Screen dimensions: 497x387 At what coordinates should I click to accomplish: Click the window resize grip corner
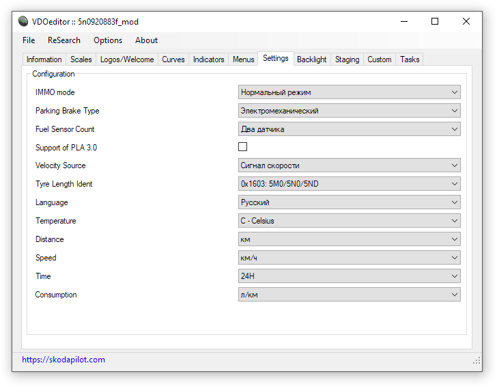pyautogui.click(x=477, y=360)
